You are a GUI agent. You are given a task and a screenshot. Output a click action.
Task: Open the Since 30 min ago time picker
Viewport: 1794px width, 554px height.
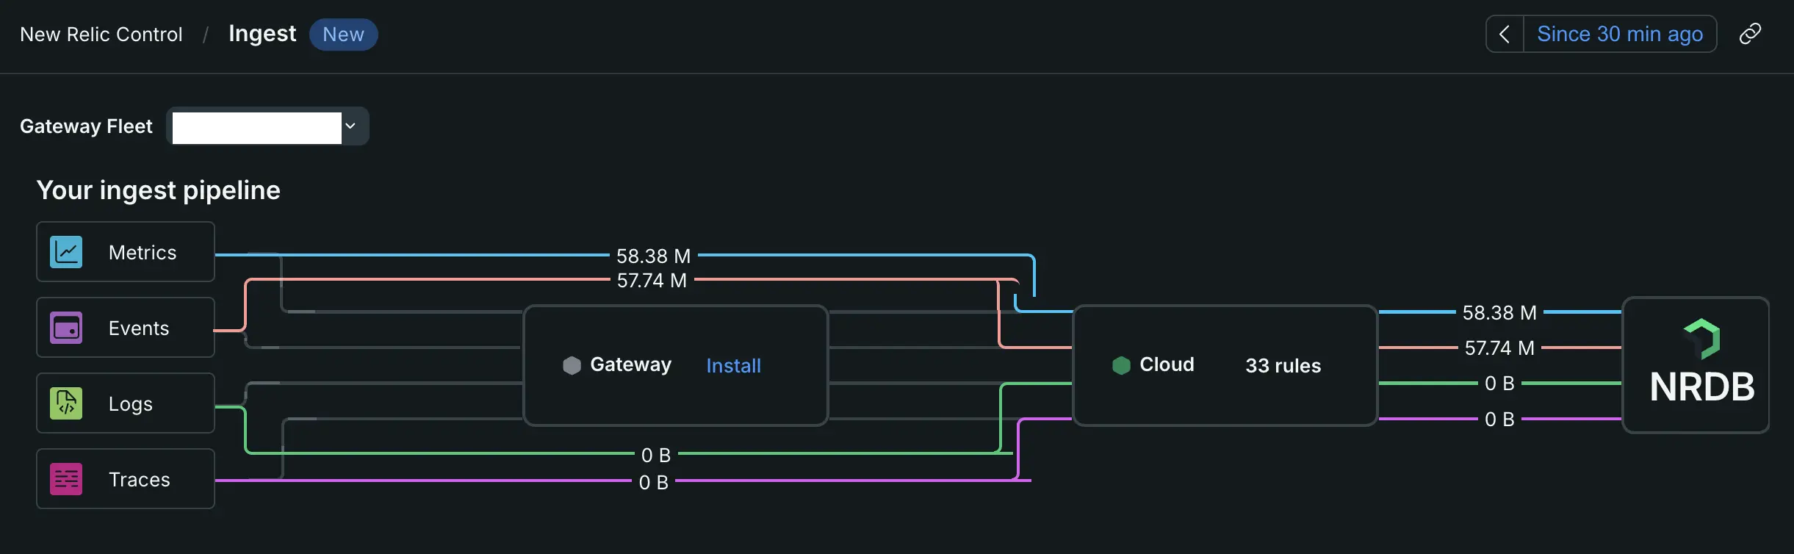coord(1620,34)
